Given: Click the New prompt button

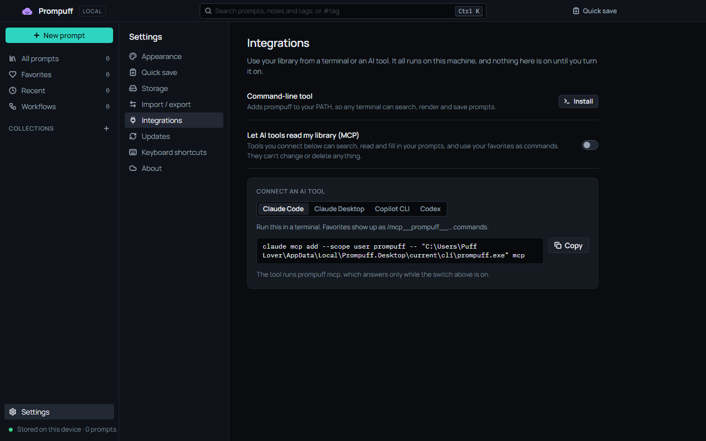Looking at the screenshot, I should (x=59, y=35).
